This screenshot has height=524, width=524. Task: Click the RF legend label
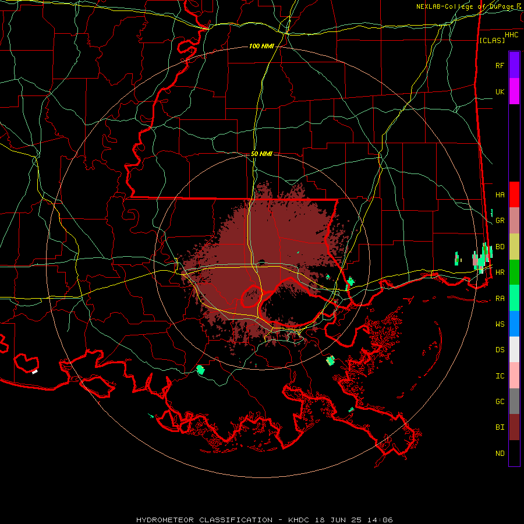(x=500, y=65)
